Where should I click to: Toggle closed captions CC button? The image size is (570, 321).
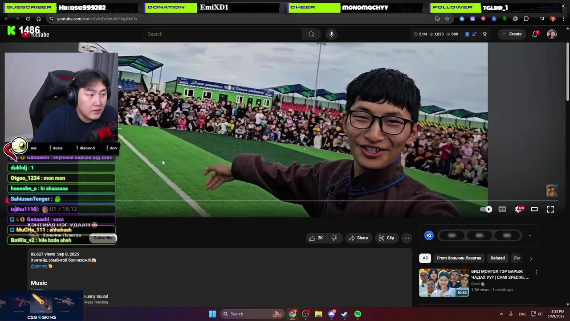point(502,209)
